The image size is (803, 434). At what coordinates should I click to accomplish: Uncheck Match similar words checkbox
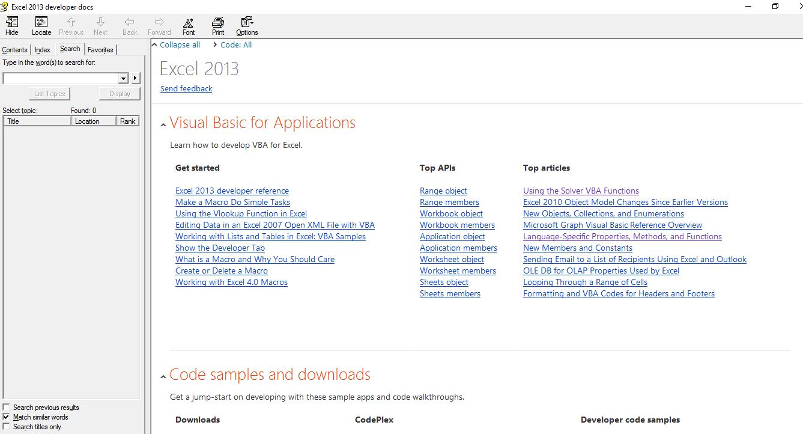[x=7, y=417]
